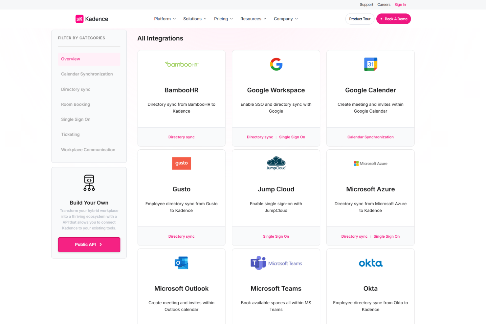
Task: Expand the Platform menu
Action: tap(165, 19)
